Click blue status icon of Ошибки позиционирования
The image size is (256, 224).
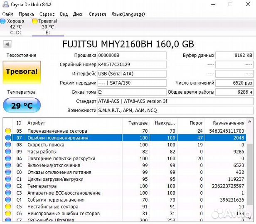(8, 138)
